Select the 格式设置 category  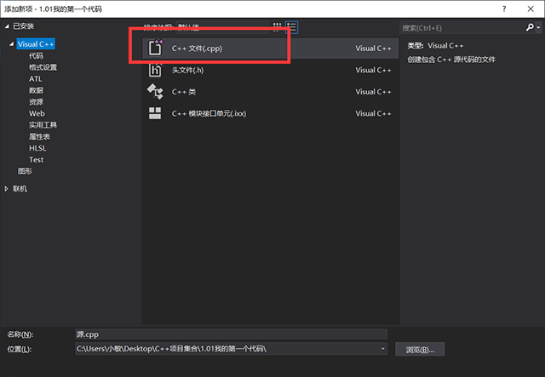(x=43, y=67)
